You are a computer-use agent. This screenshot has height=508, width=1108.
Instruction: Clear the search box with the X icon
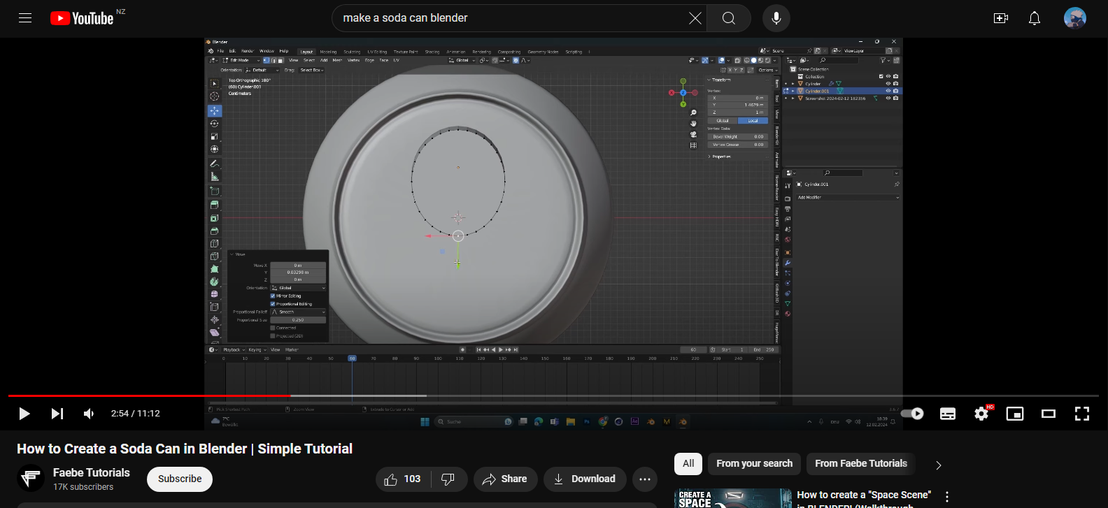click(695, 18)
